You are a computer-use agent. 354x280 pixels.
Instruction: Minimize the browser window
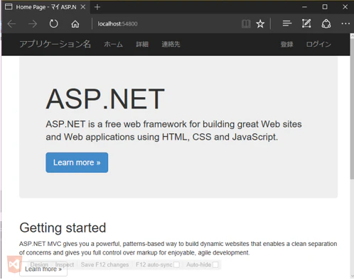tap(304, 7)
